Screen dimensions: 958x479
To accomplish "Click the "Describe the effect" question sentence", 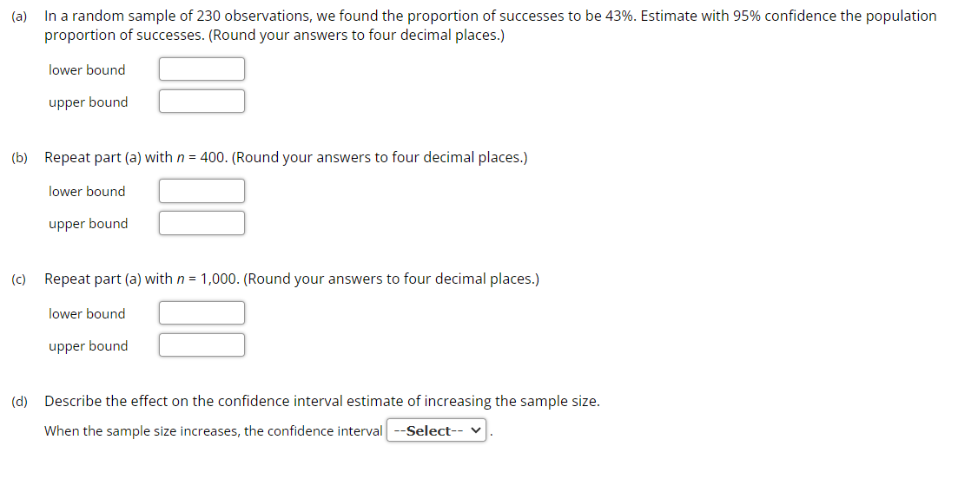I will 322,402.
